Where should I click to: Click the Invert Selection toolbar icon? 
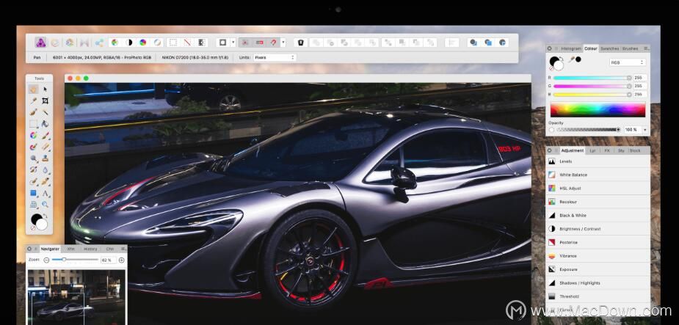click(201, 43)
